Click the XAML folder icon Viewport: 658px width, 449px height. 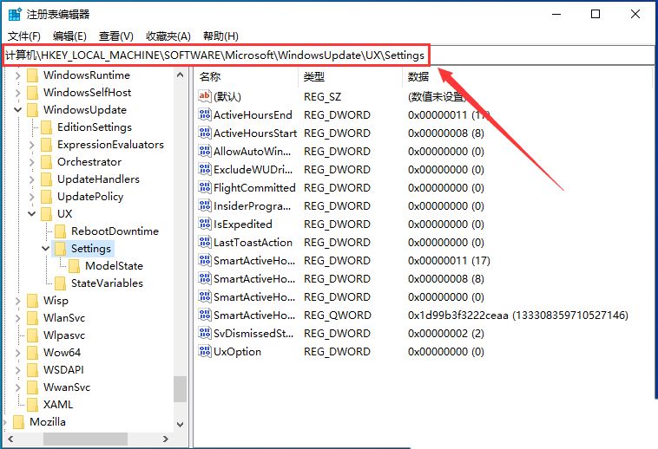click(32, 405)
